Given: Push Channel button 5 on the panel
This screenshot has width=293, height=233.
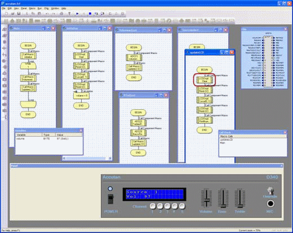Looking at the screenshot, I should point(182,206).
